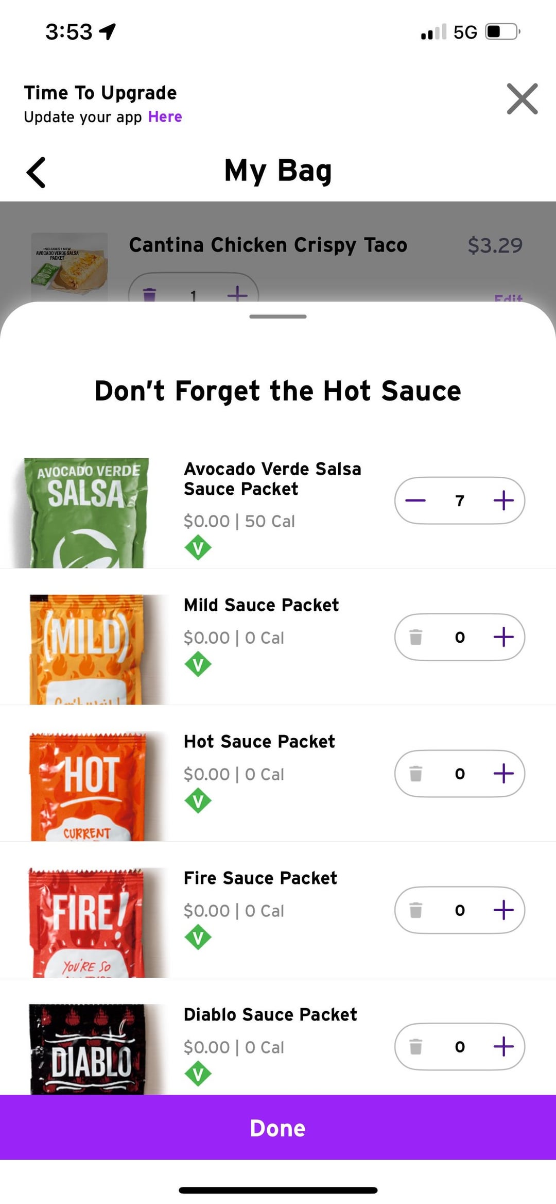Add a Hot Sauce Packet

tap(503, 774)
